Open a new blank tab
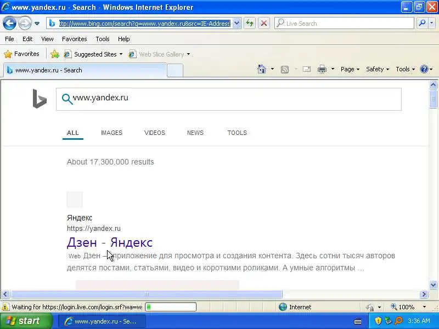 (175, 70)
